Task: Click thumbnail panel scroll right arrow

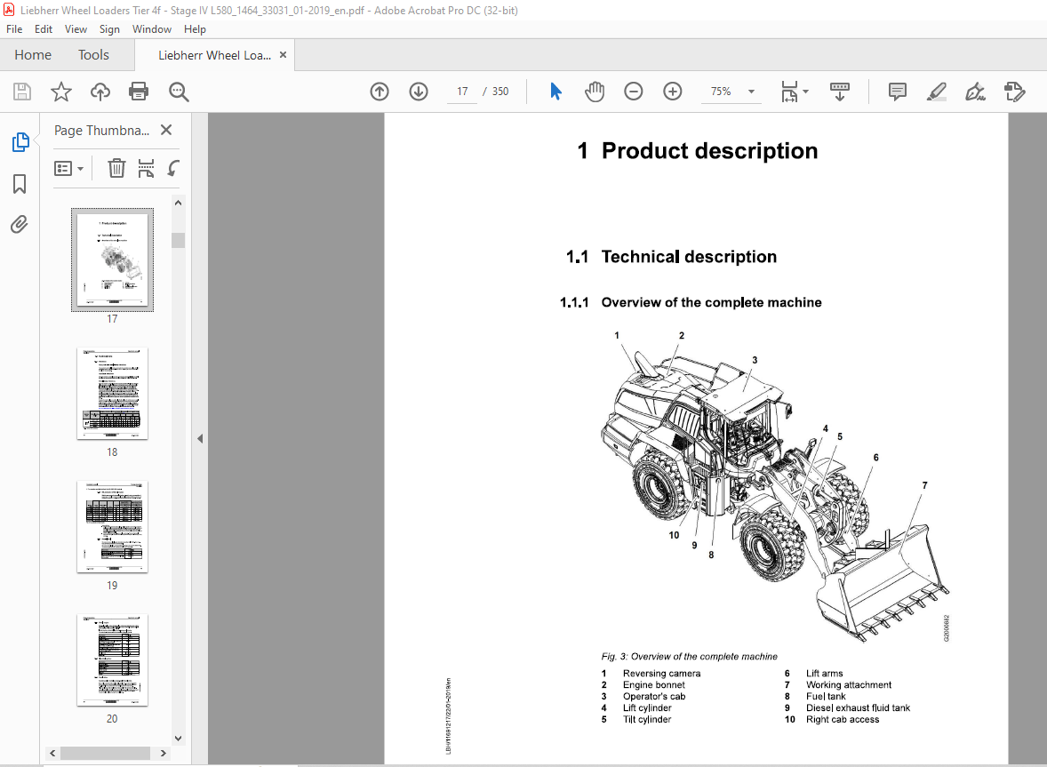Action: (x=163, y=753)
